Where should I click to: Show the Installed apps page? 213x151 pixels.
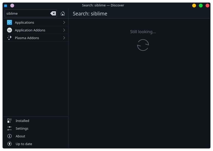pos(36,121)
